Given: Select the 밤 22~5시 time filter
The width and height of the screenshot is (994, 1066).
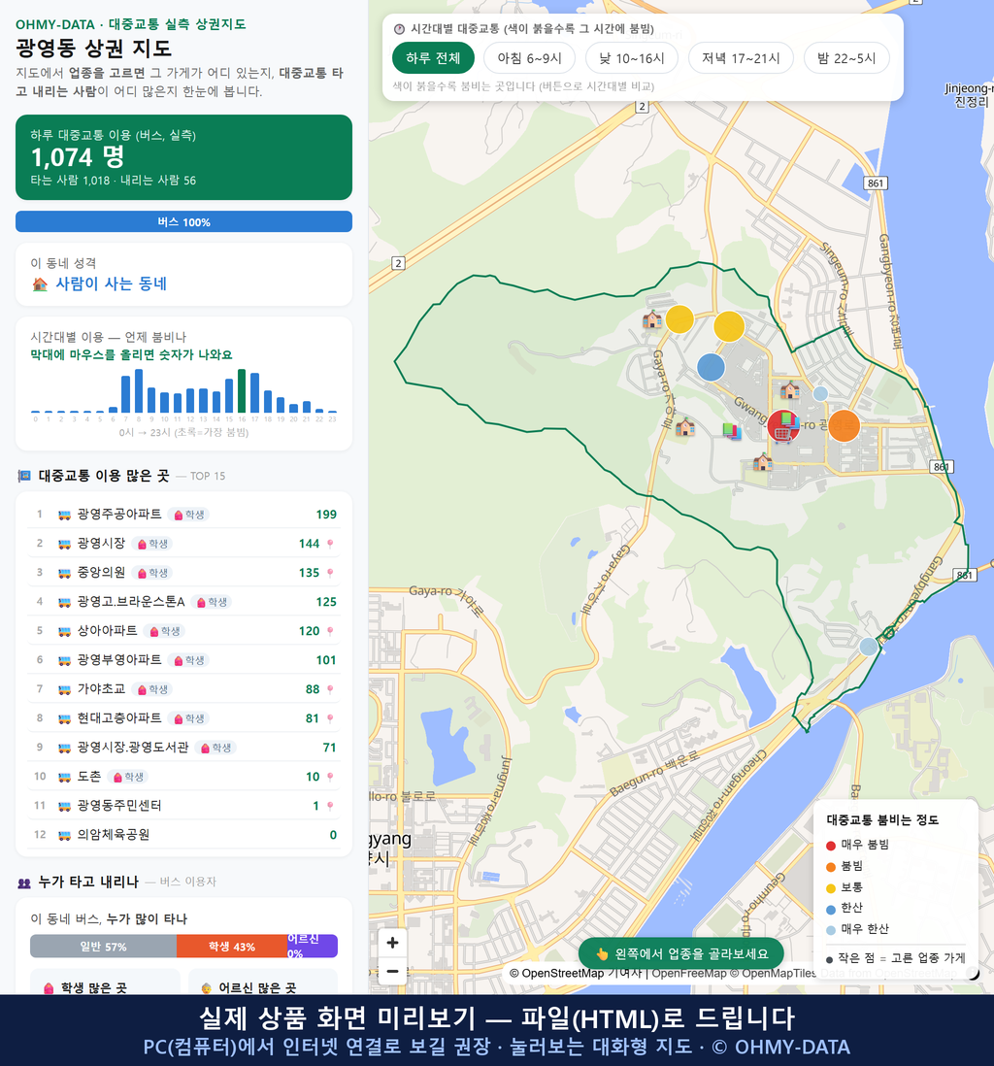Looking at the screenshot, I should 846,58.
